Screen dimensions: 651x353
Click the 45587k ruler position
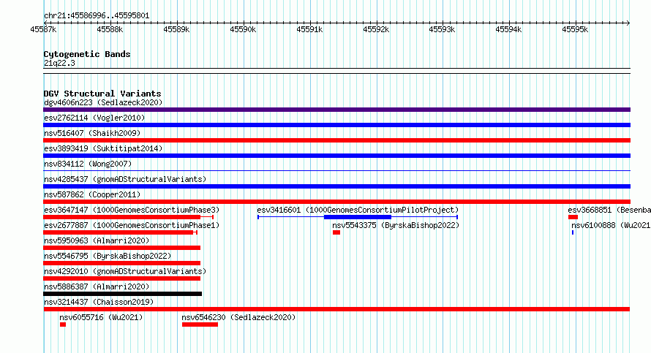pyautogui.click(x=43, y=29)
